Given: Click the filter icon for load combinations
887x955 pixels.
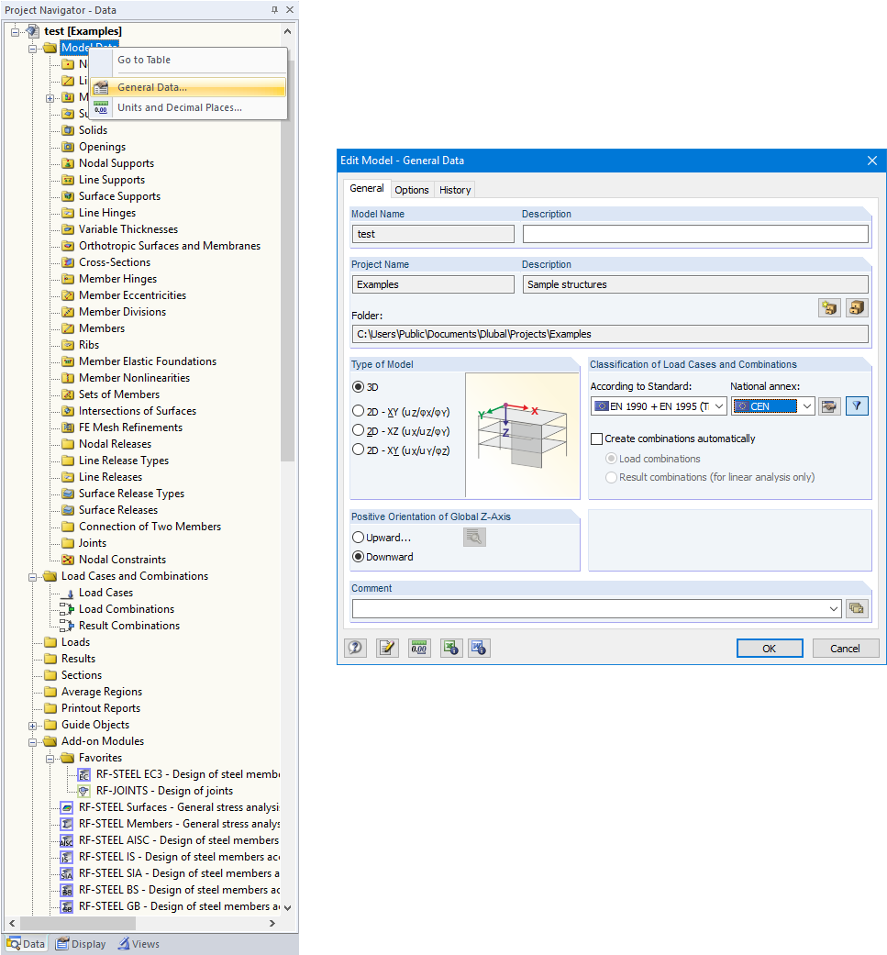Looking at the screenshot, I should pos(857,405).
